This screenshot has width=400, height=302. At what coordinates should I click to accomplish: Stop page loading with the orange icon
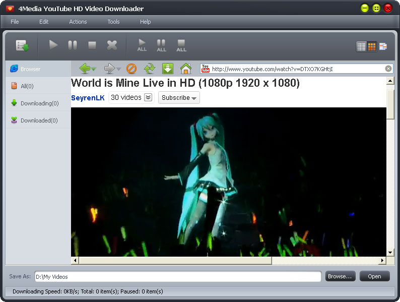click(x=131, y=69)
